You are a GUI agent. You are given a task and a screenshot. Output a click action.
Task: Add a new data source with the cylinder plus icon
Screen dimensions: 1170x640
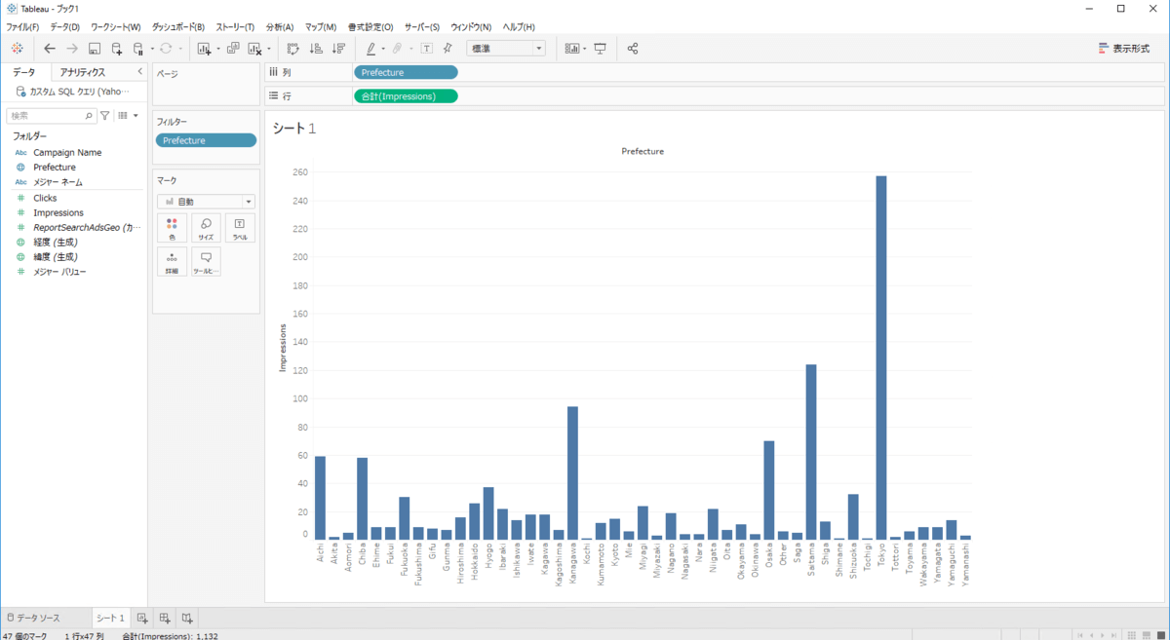(x=117, y=48)
